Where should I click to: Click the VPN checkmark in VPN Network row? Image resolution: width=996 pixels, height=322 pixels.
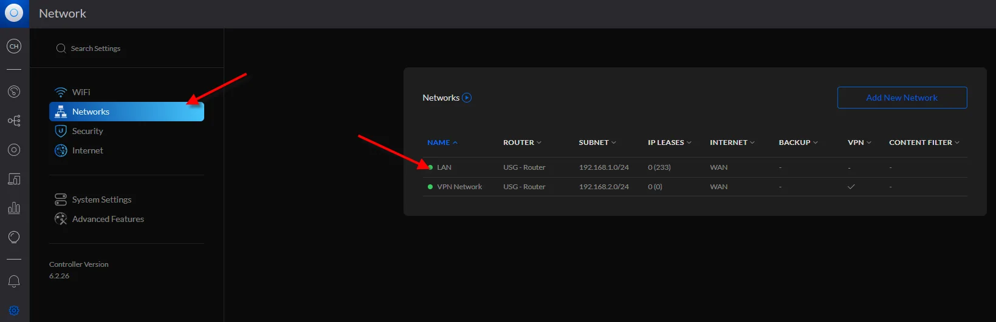coord(851,187)
